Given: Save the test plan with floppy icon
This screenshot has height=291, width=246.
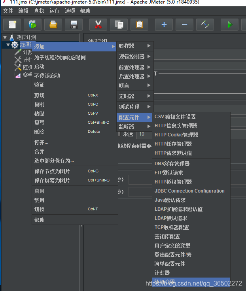Looking at the screenshot, I should [74, 25].
